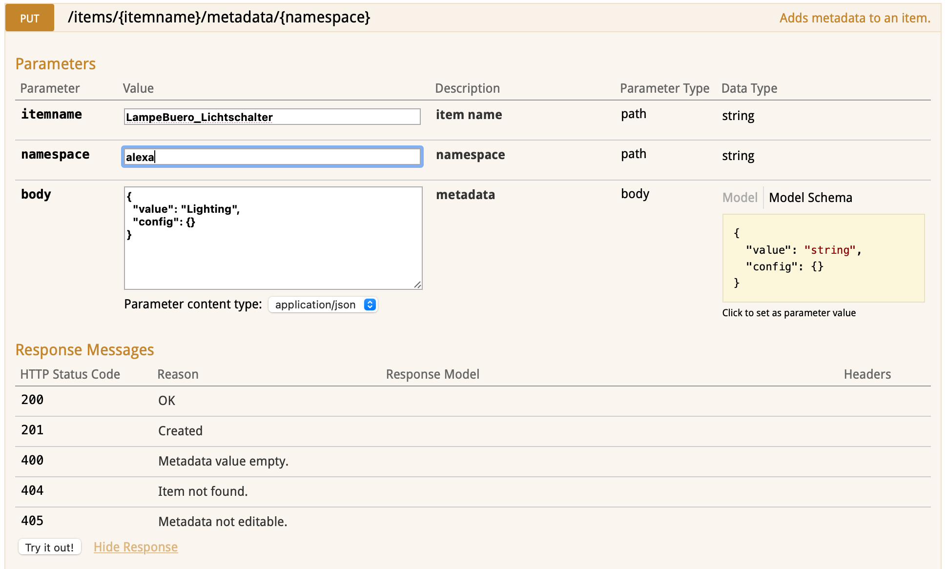Viewport: 947px width, 569px height.
Task: Grab the textarea resize handle corner
Action: (x=417, y=284)
